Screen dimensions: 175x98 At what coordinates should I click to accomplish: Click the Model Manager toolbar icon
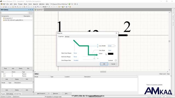coord(70,7)
